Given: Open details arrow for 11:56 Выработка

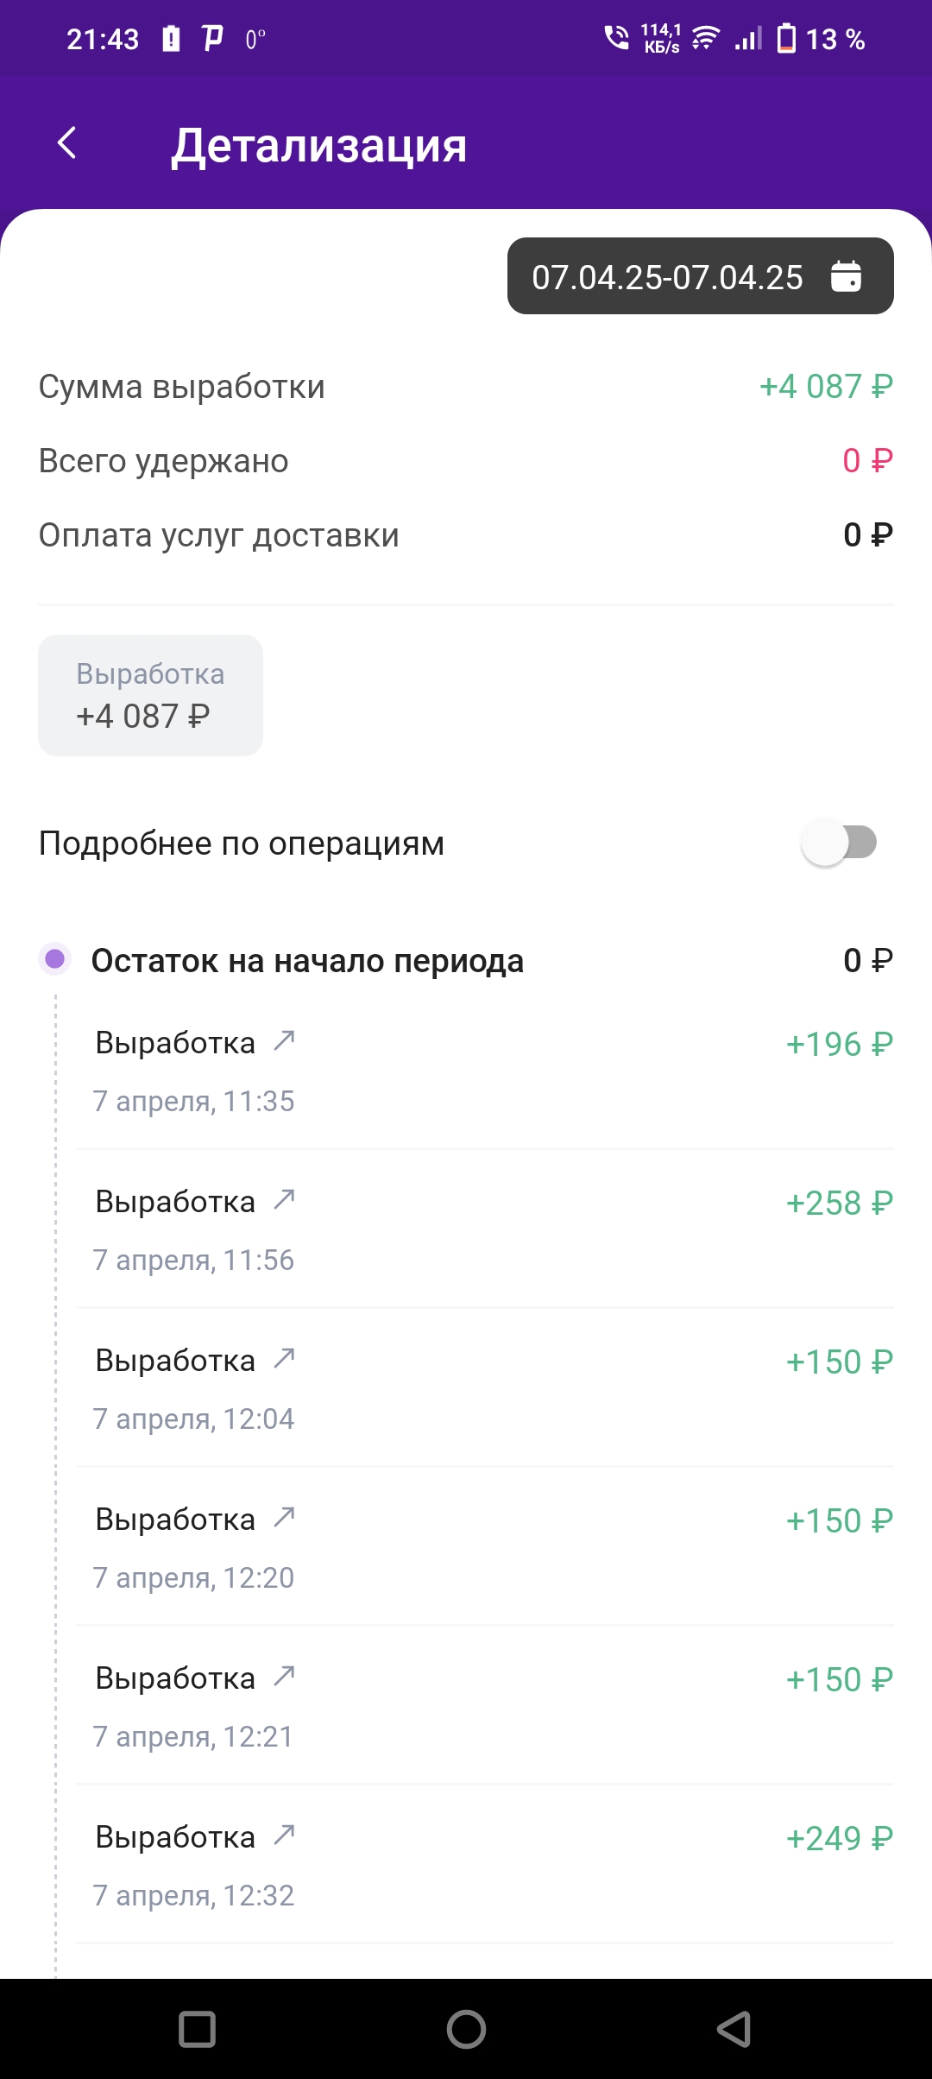Looking at the screenshot, I should point(285,1200).
